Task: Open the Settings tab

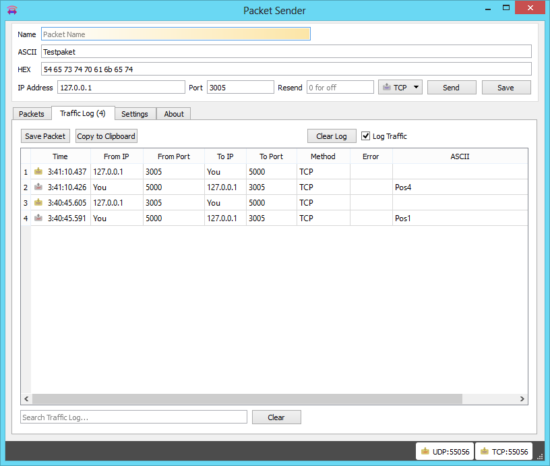Action: pos(135,114)
